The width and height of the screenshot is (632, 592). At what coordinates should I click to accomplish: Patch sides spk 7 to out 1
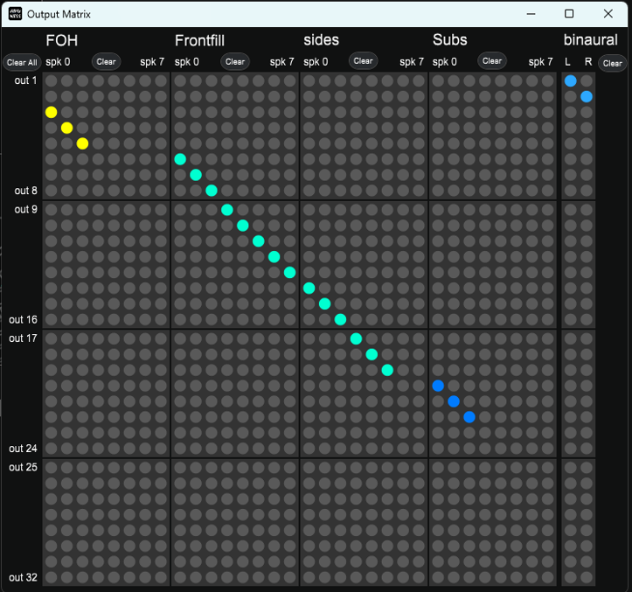(x=419, y=81)
